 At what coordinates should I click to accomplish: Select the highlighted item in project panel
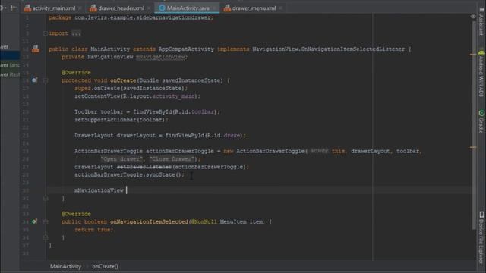coord(10,55)
